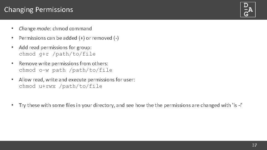
Task: Click the slide number 37
Action: tap(254, 145)
